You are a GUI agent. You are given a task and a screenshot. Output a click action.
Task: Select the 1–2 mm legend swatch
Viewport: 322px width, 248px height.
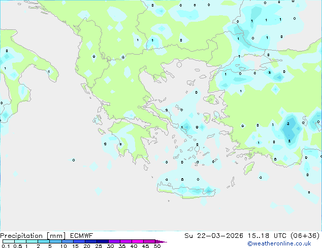coord(32,241)
